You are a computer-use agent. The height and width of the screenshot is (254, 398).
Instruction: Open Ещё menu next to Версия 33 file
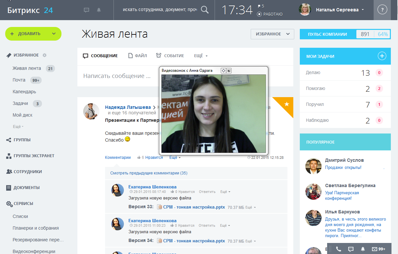[250, 207]
